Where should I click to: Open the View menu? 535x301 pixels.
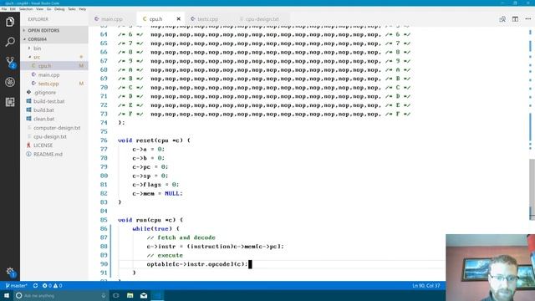[39, 9]
